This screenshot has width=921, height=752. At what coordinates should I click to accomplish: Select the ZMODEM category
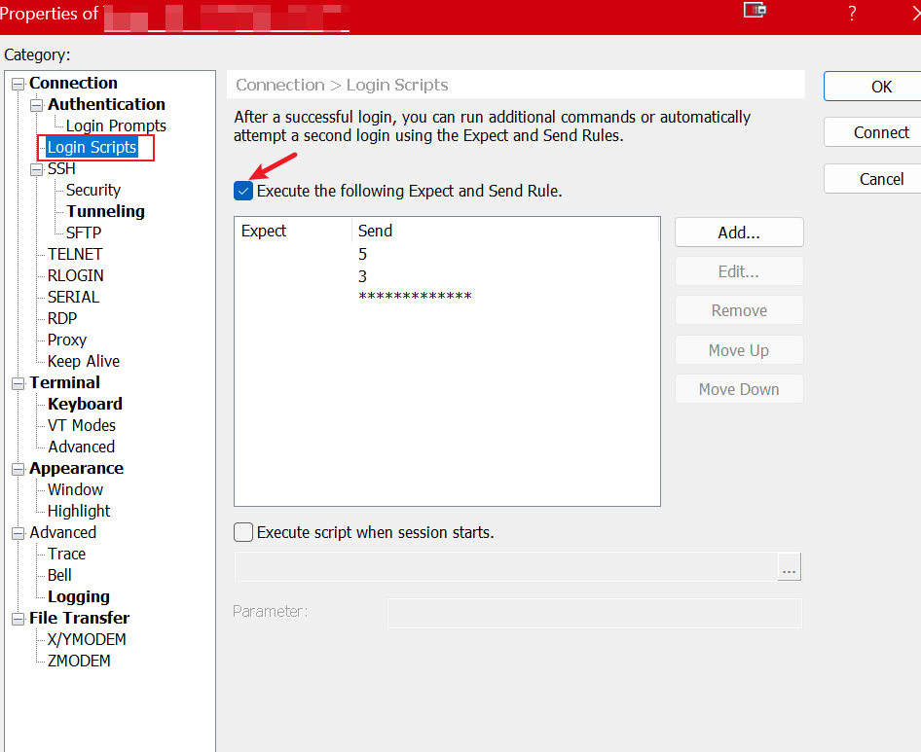[x=80, y=661]
